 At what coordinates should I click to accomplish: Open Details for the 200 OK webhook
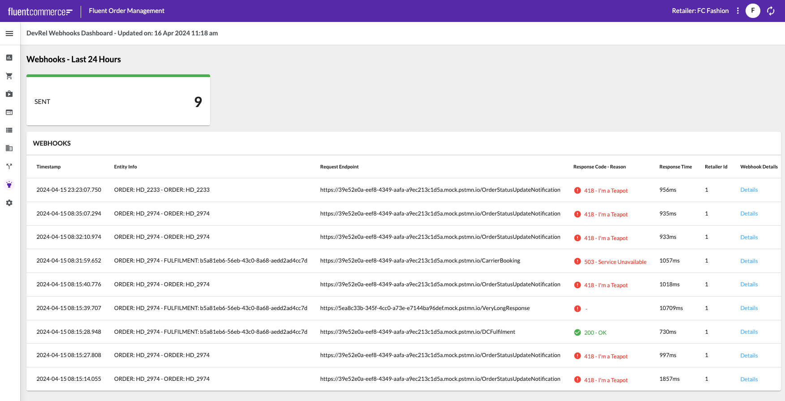tap(749, 332)
